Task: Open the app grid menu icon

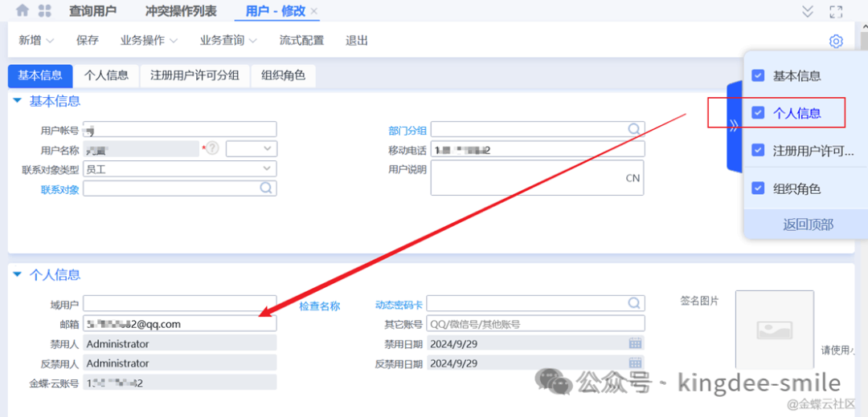Action: tap(45, 11)
